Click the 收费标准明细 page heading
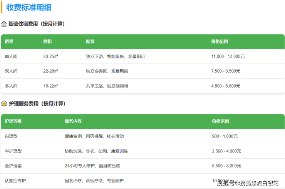 tap(29, 7)
